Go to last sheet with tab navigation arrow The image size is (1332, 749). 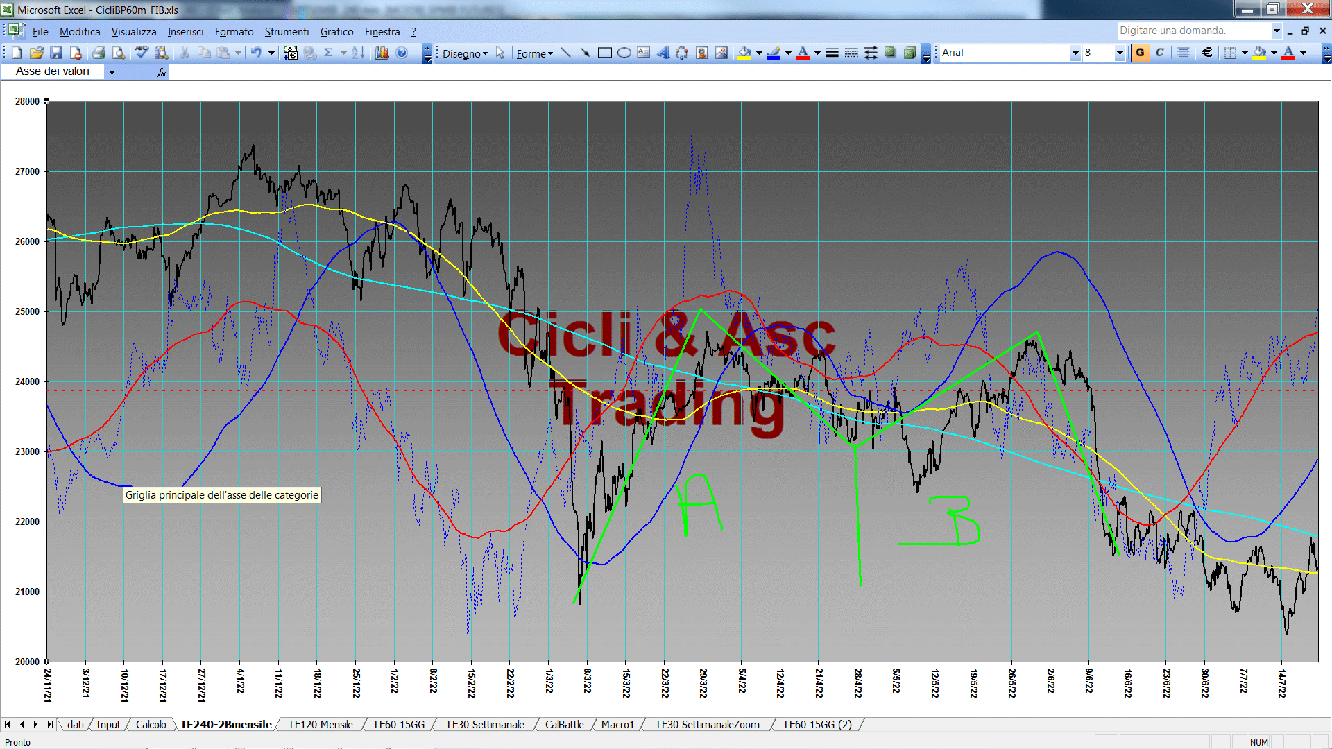(50, 724)
